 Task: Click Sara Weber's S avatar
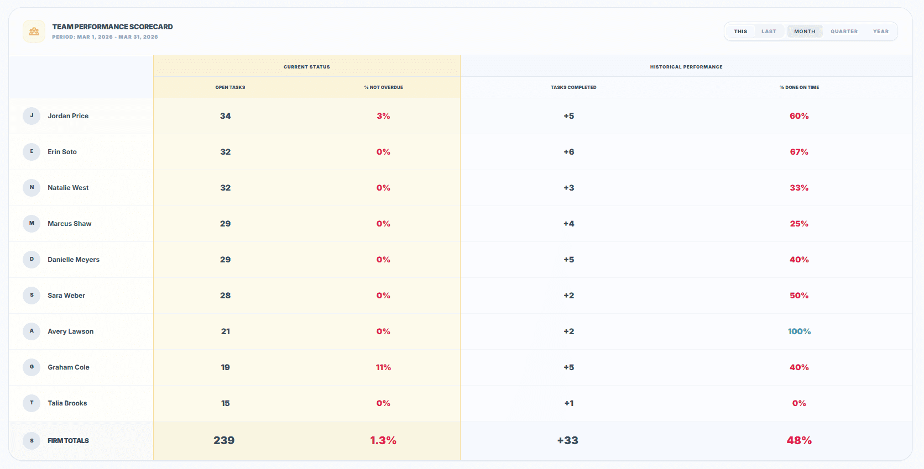click(x=32, y=296)
